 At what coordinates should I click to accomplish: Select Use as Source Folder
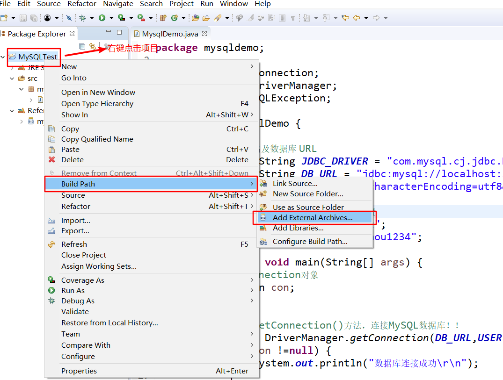314,208
